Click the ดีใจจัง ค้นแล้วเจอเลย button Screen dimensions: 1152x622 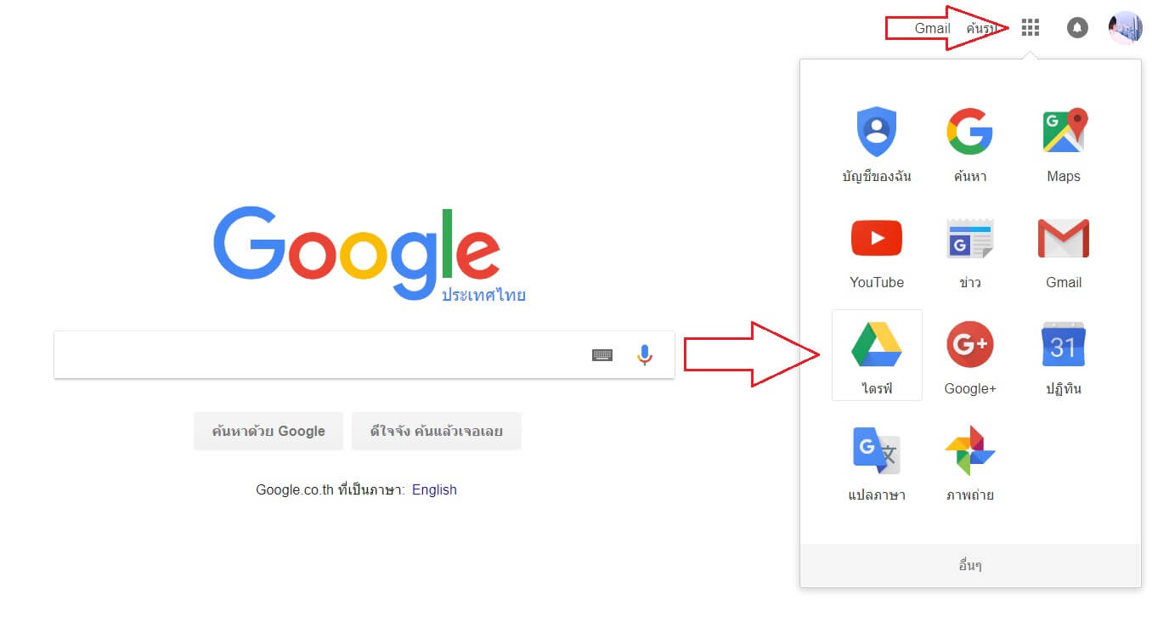tap(437, 431)
